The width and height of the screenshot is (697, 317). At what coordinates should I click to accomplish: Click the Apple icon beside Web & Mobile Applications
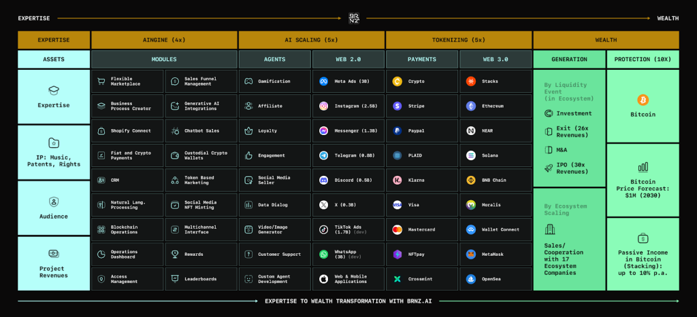point(323,279)
